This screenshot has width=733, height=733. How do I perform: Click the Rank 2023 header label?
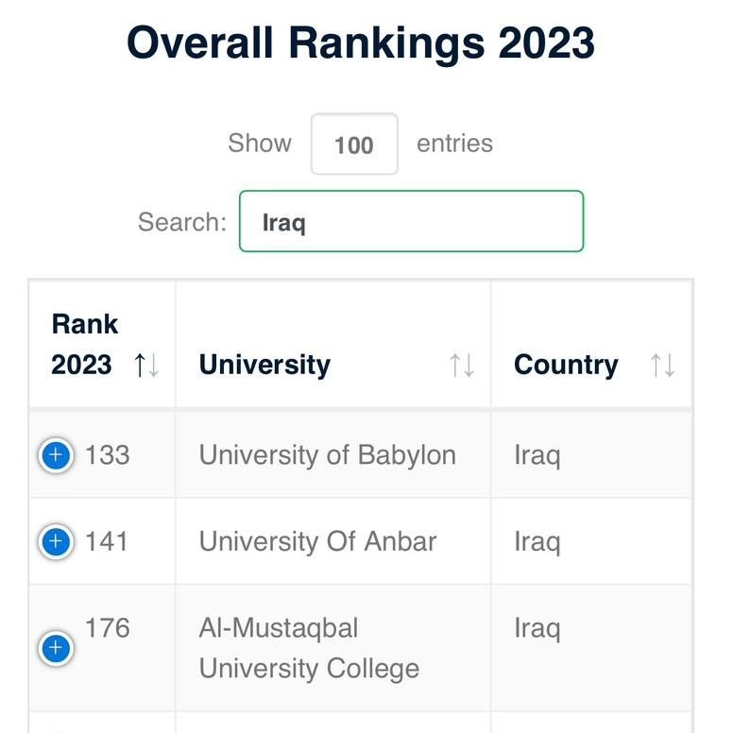pos(84,345)
